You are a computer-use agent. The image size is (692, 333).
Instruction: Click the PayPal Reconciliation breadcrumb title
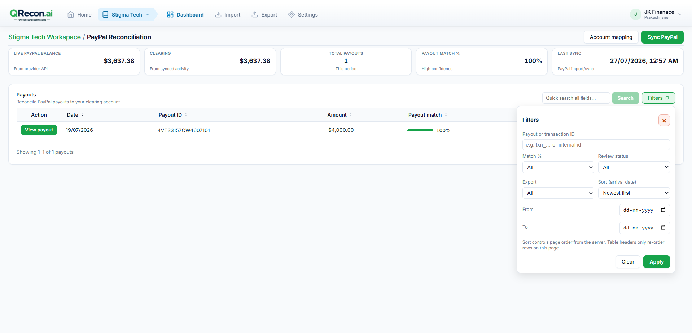pos(119,37)
